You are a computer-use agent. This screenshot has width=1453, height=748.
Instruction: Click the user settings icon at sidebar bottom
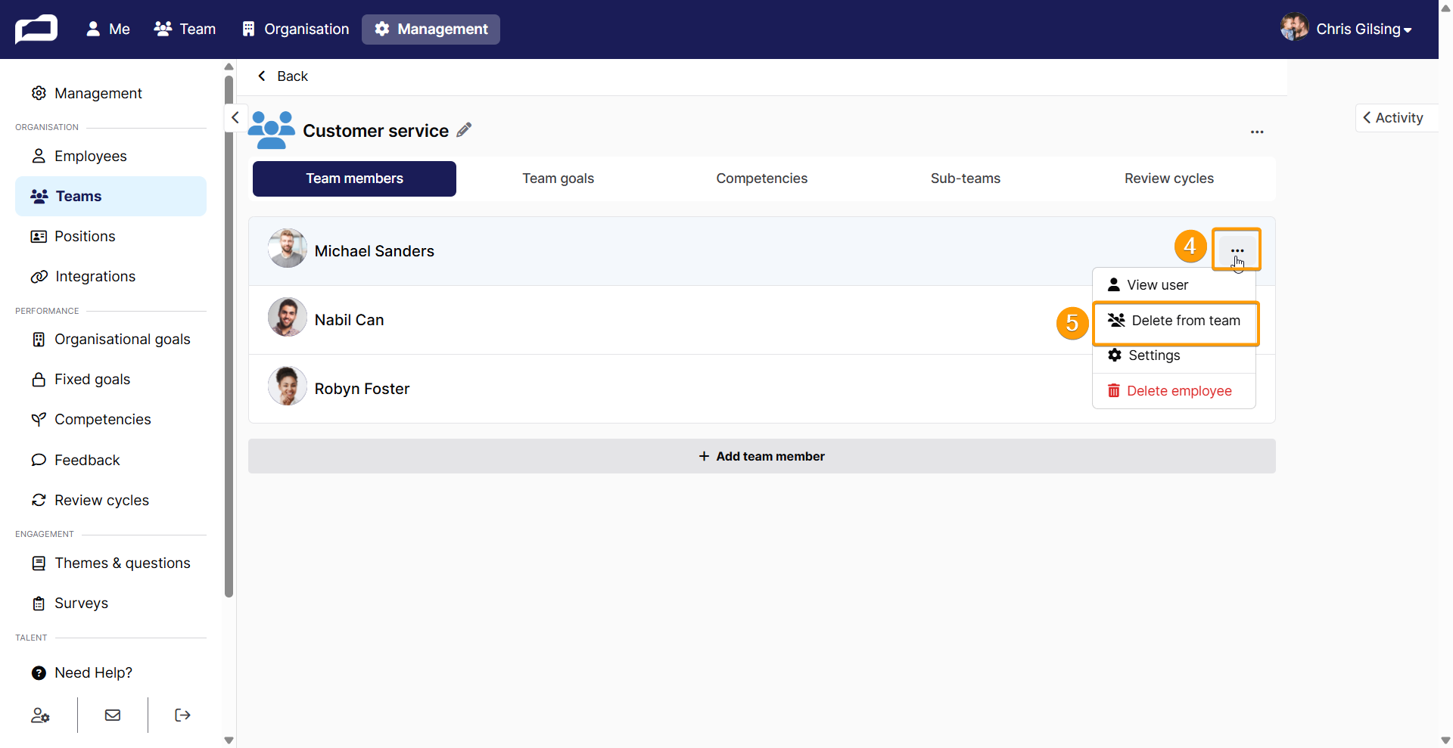[40, 715]
